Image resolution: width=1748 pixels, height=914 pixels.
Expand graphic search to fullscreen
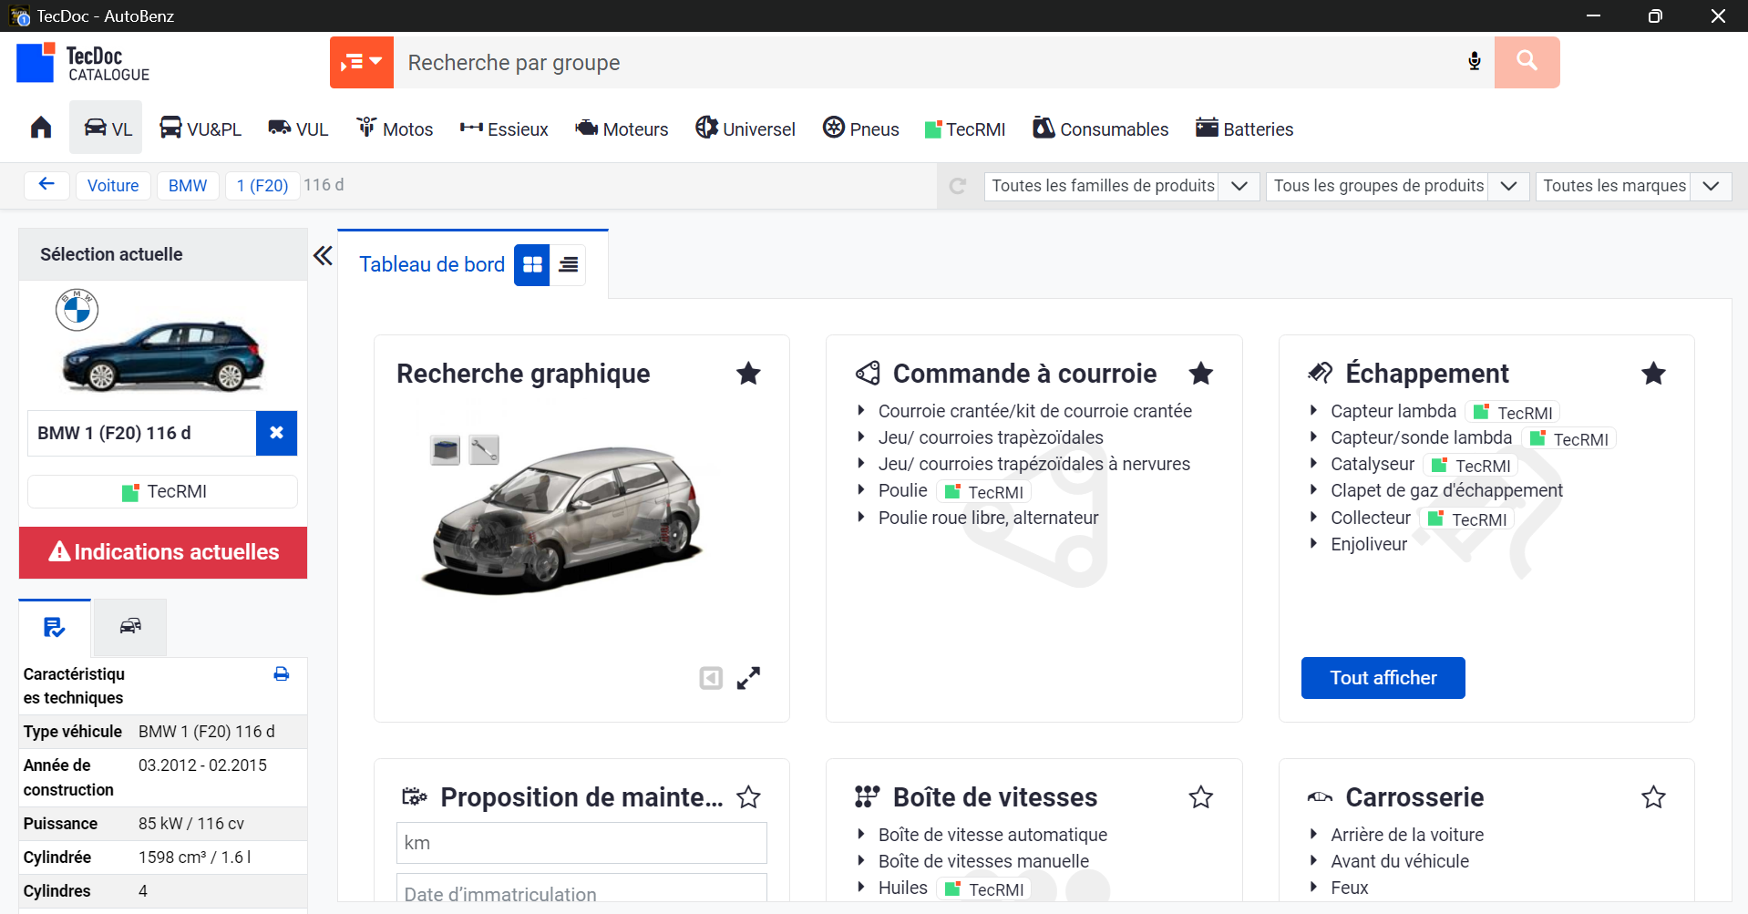(748, 678)
